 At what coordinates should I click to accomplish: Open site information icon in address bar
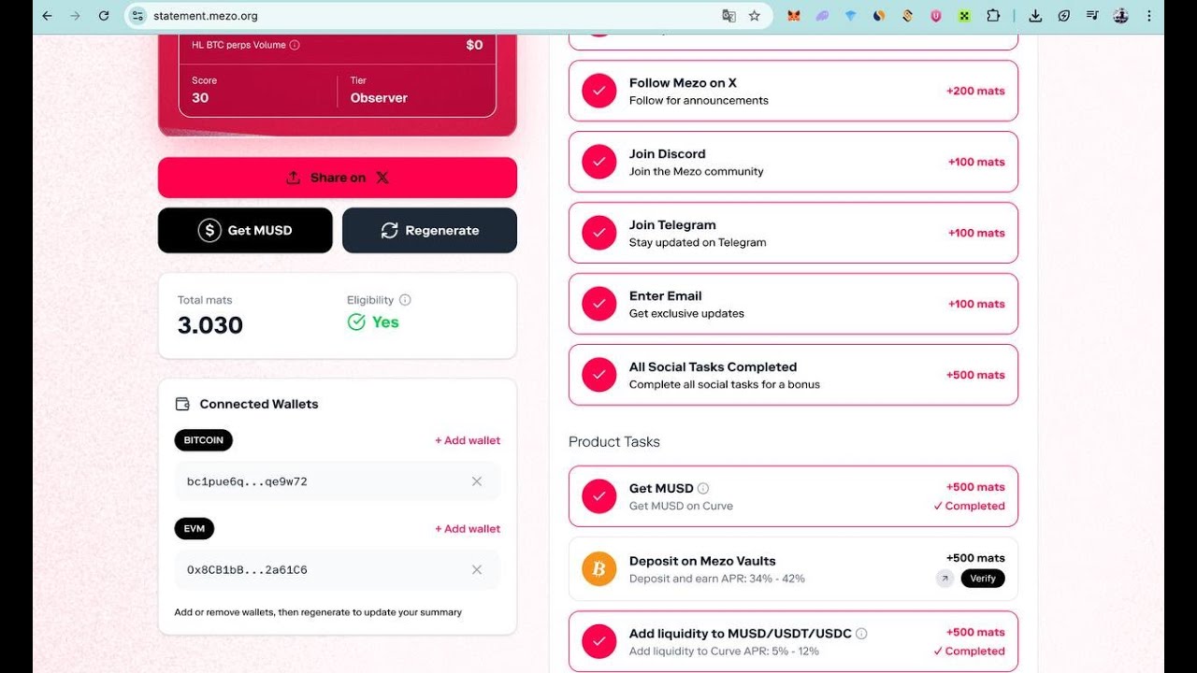point(138,16)
